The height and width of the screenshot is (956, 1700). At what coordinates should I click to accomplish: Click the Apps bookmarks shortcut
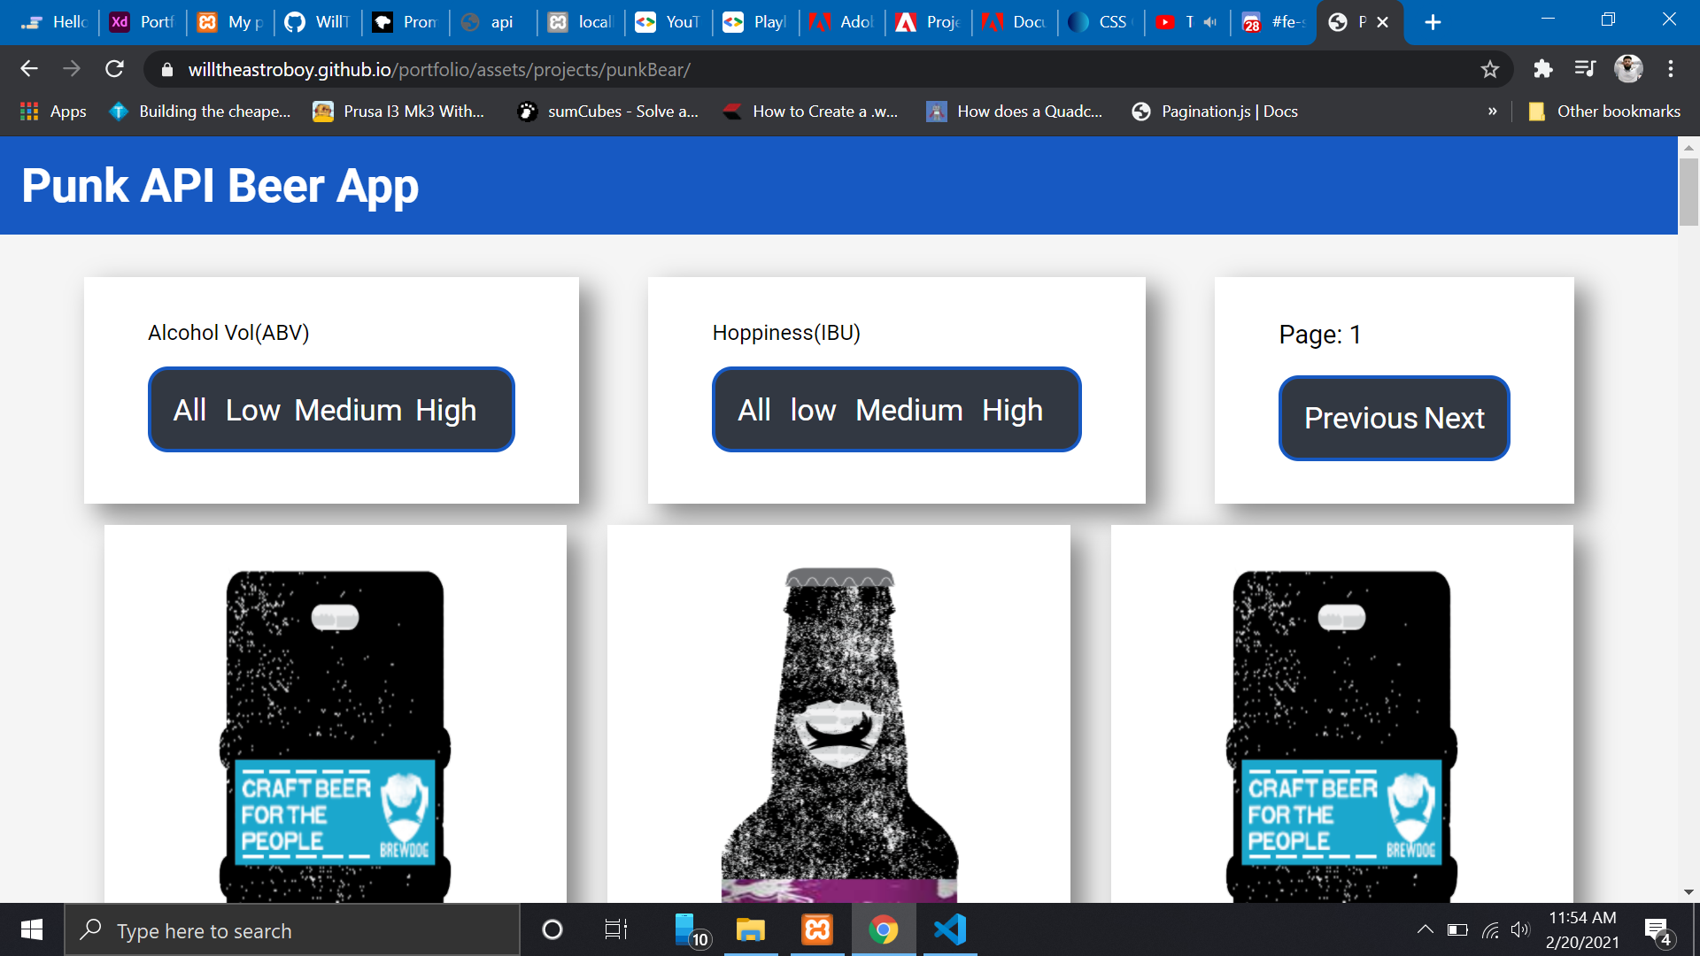(x=53, y=112)
